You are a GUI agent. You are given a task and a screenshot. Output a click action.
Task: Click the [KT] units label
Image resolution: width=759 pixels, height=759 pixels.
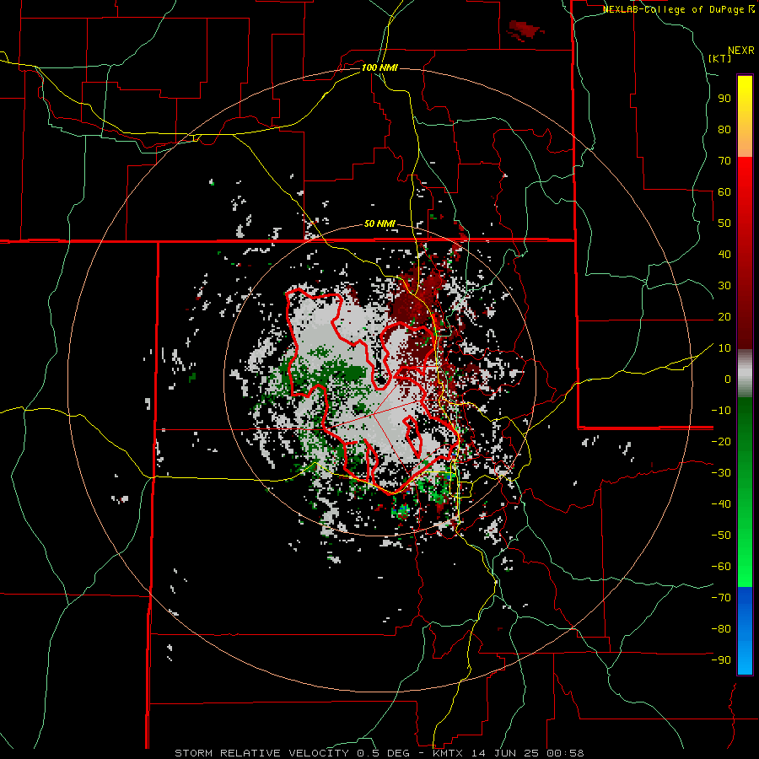click(x=719, y=58)
